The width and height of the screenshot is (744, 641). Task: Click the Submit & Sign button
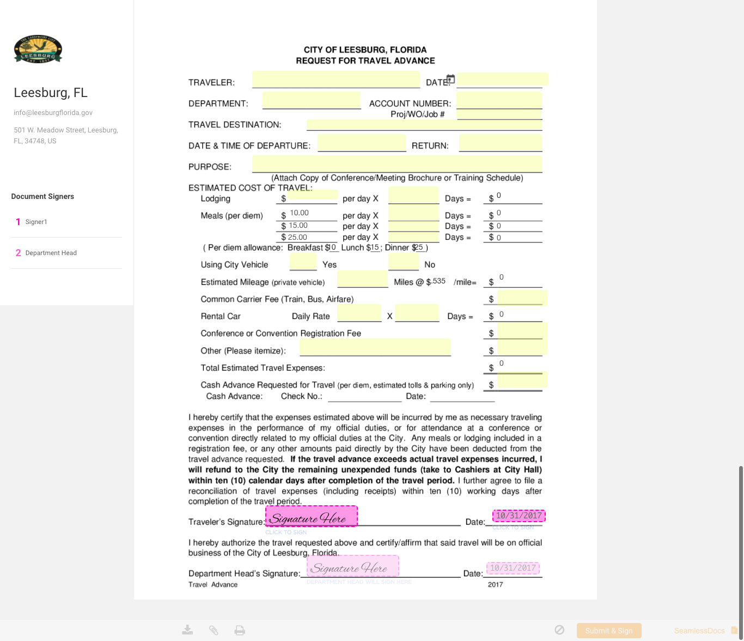609,631
